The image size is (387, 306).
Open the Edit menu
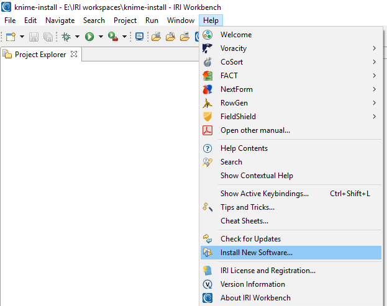coord(30,20)
